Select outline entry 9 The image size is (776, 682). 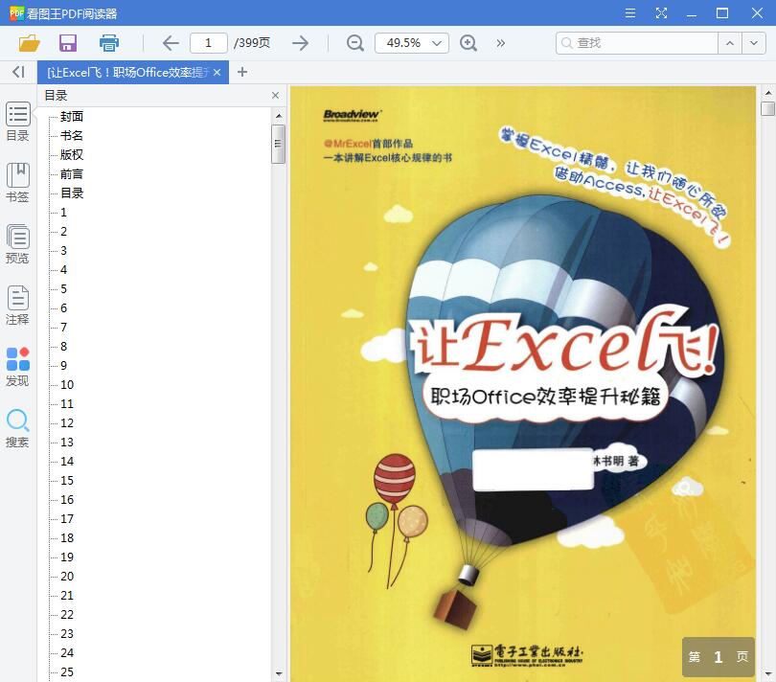click(x=63, y=365)
